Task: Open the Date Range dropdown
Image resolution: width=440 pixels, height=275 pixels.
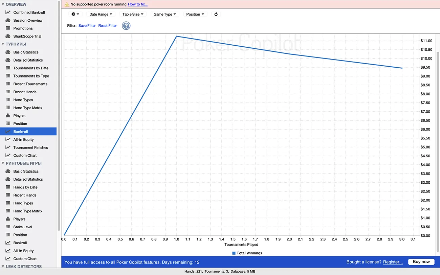Action: [100, 14]
